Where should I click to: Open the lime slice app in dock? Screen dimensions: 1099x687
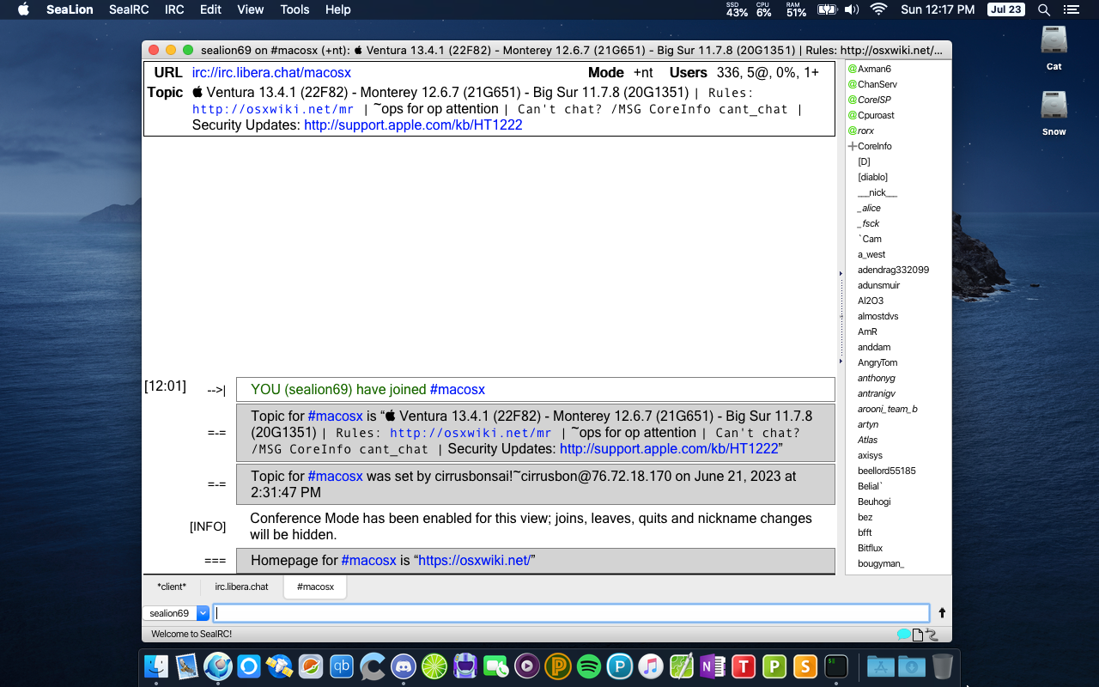point(434,666)
